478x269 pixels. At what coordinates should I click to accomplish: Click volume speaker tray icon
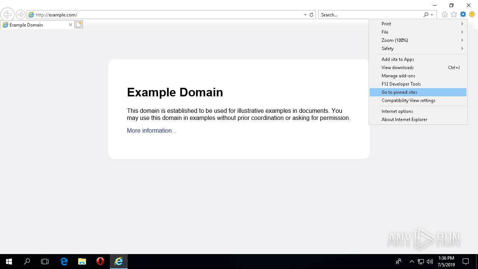pos(430,262)
